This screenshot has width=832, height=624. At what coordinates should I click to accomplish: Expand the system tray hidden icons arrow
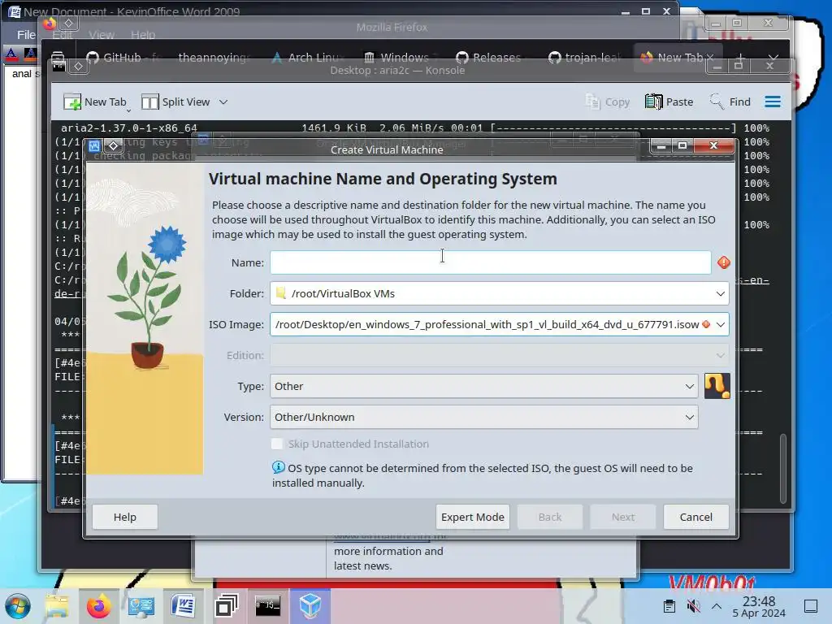(x=717, y=606)
